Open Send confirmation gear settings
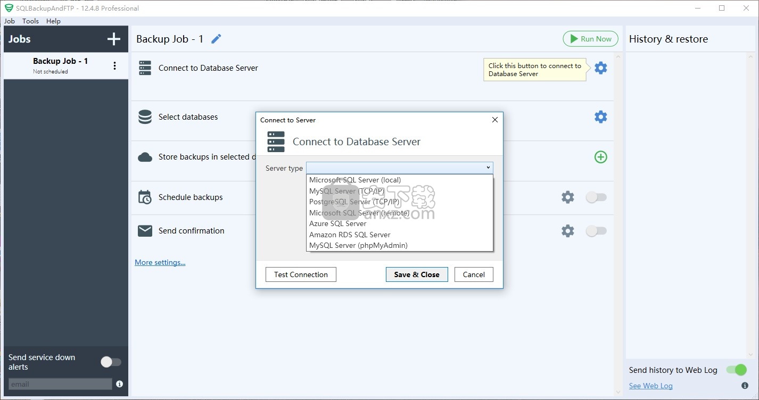Screen dimensions: 759x400 568,231
